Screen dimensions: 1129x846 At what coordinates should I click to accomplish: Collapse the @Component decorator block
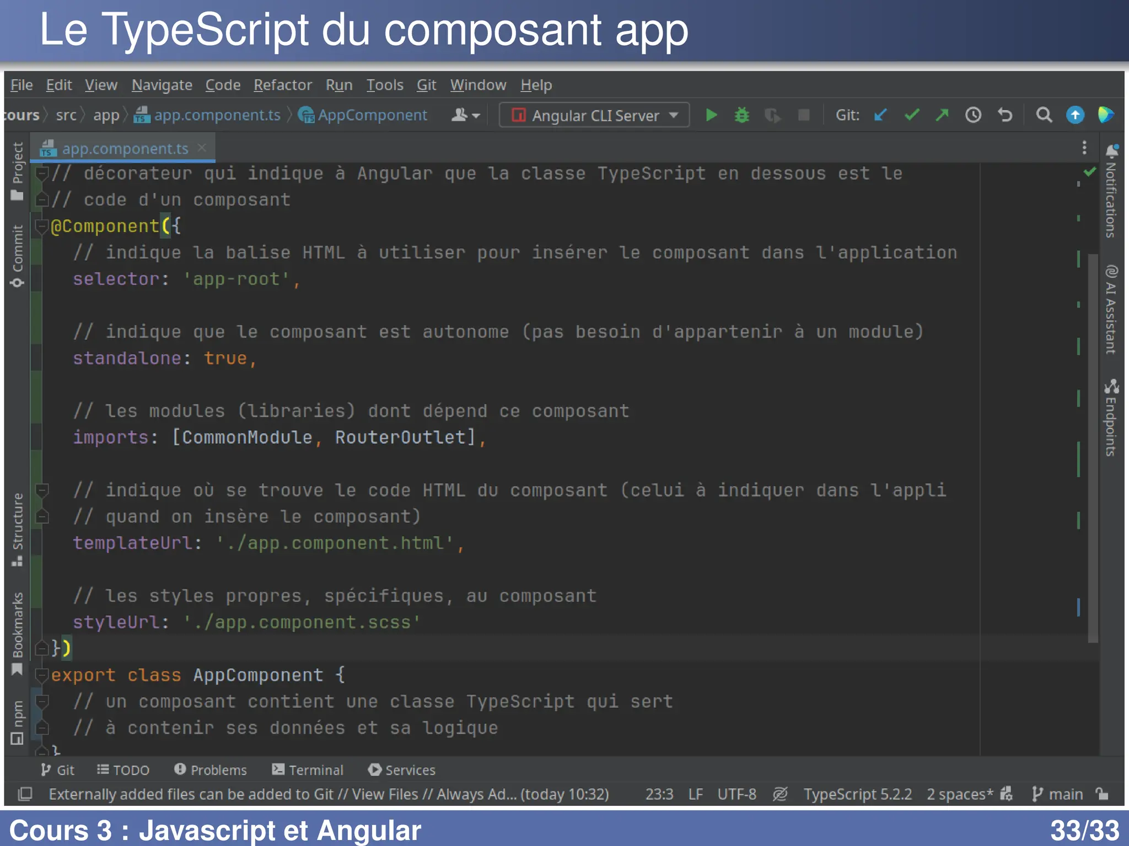[41, 226]
